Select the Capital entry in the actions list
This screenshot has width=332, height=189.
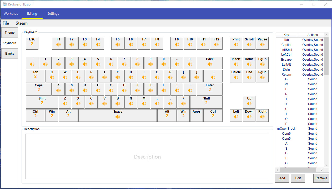pos(286,45)
